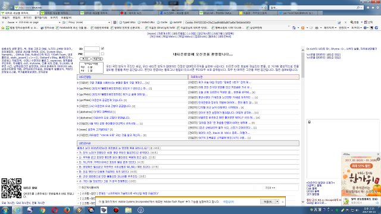Open a new tab with the blank tab button
Screen dimensions: 381x214
[320, 13]
